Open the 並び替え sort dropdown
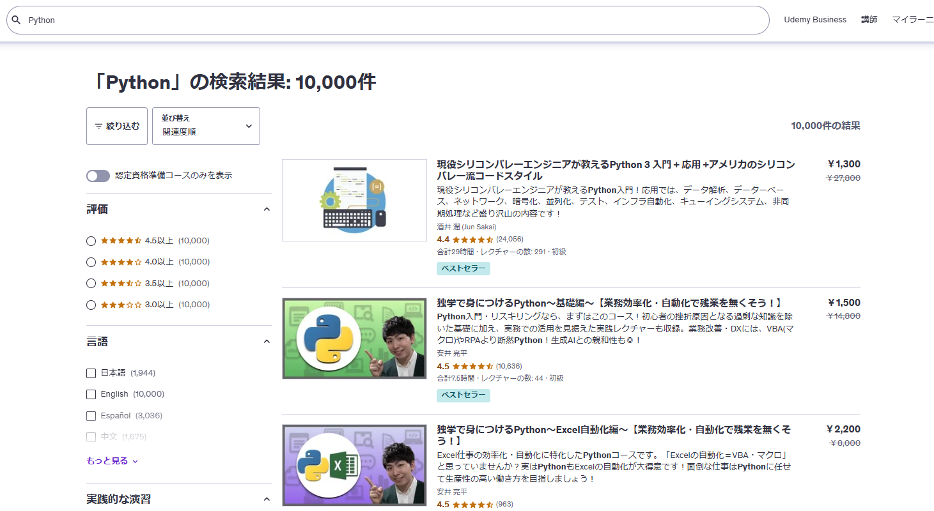The image size is (934, 511). click(206, 126)
